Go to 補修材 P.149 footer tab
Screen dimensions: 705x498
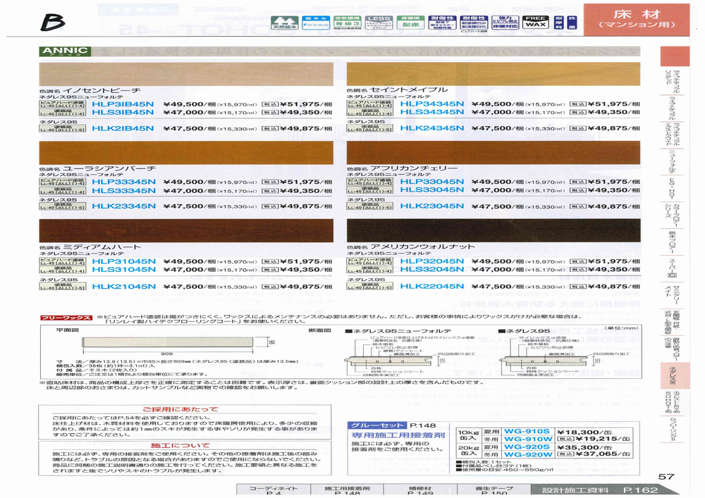click(420, 490)
